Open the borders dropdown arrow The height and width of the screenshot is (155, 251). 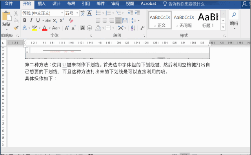click(113, 28)
